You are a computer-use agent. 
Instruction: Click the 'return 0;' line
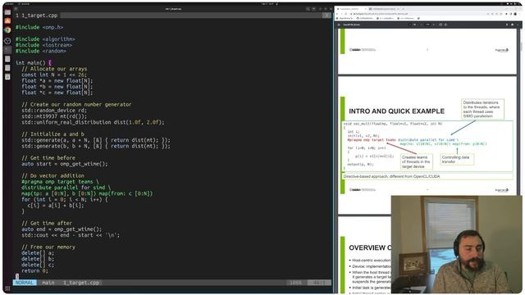click(34, 271)
